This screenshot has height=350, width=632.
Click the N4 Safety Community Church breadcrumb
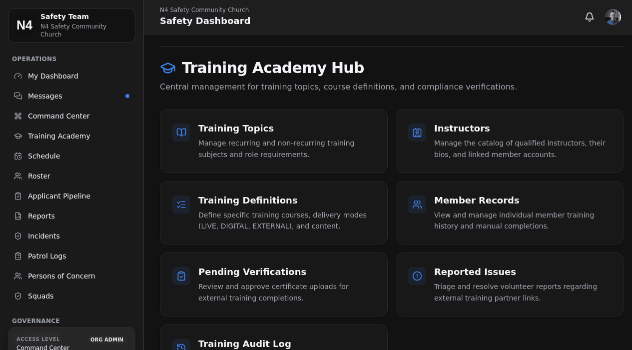click(204, 10)
